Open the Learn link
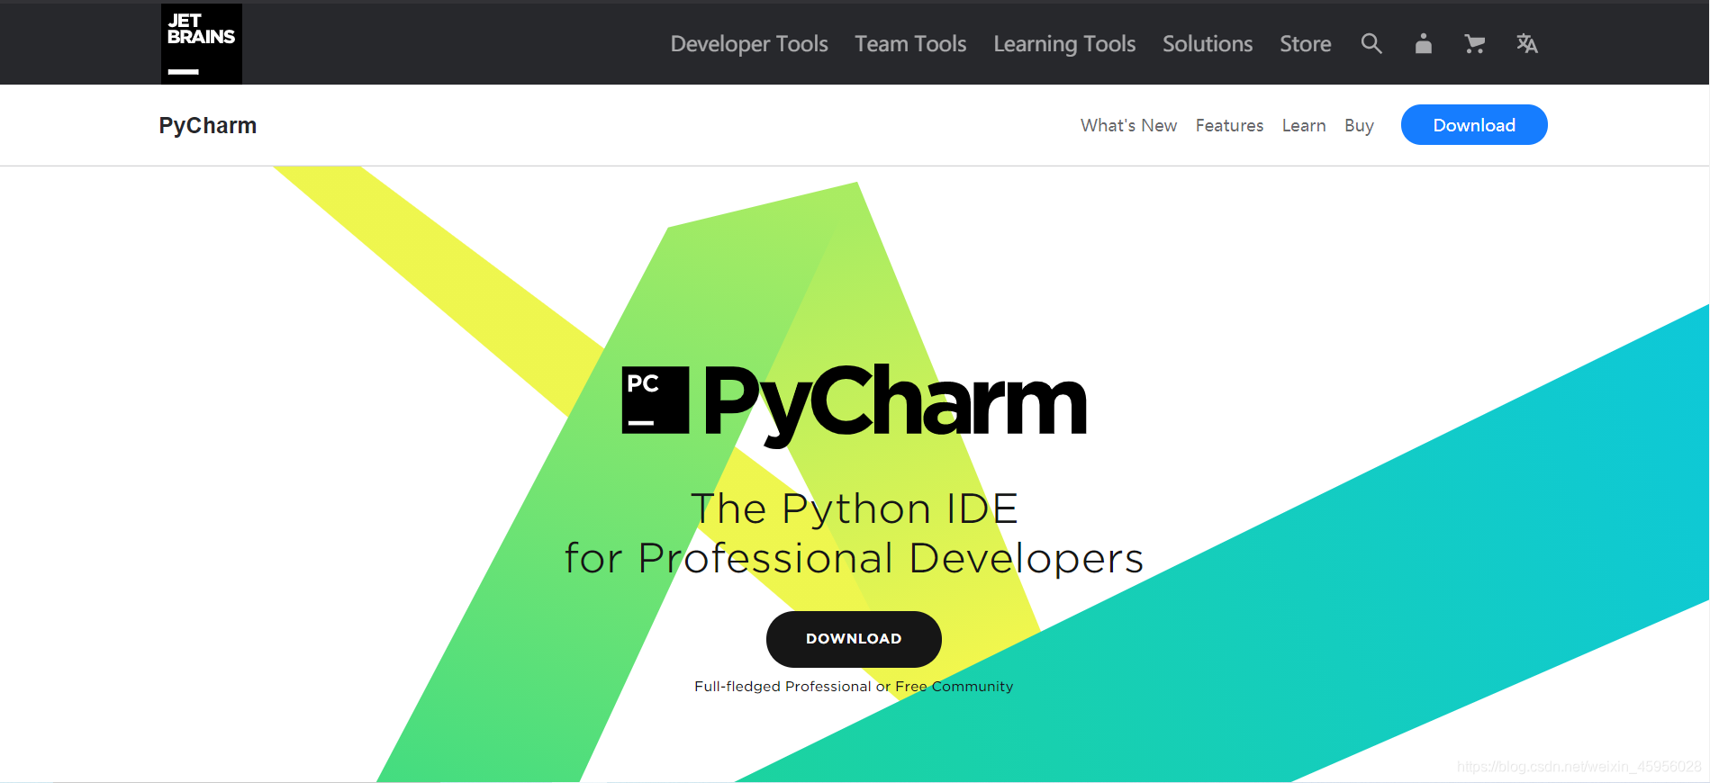This screenshot has height=783, width=1710. [x=1304, y=125]
